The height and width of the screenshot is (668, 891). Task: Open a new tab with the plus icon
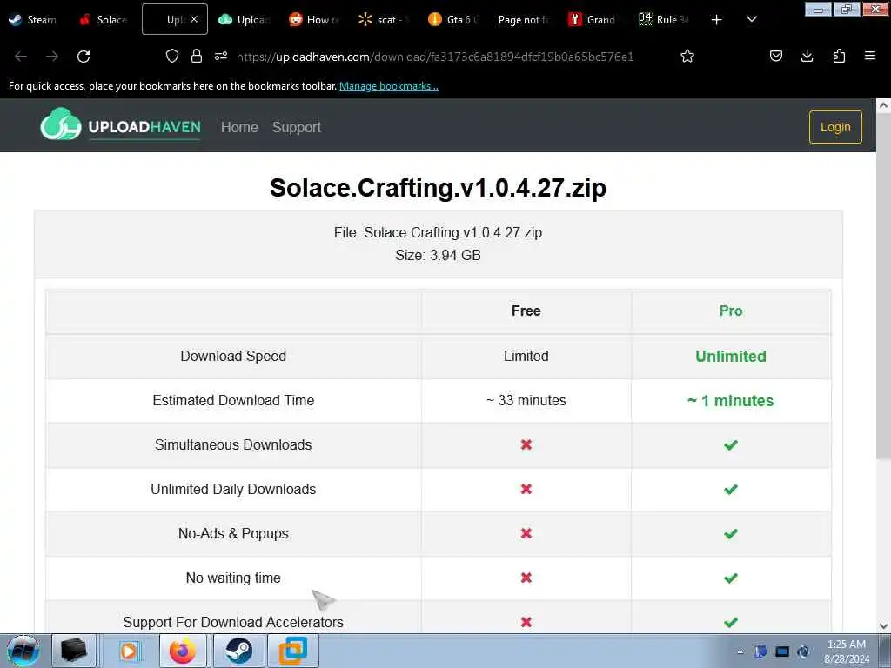pyautogui.click(x=717, y=20)
